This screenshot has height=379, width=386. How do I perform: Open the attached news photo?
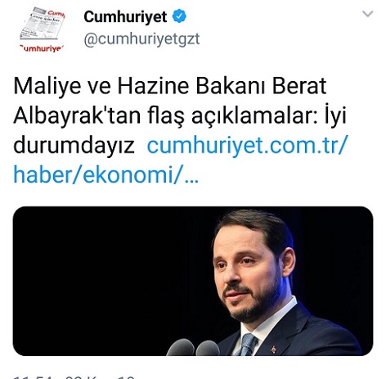click(x=193, y=281)
